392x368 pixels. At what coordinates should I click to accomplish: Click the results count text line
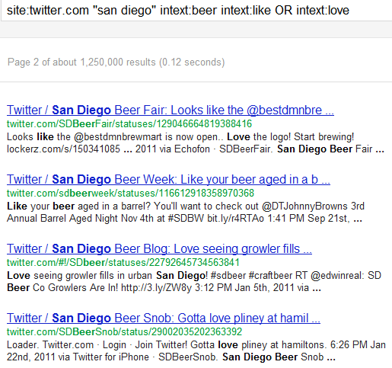click(x=116, y=62)
